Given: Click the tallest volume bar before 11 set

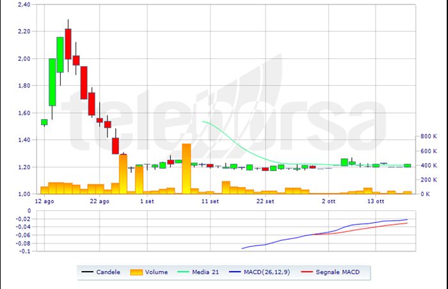Looking at the screenshot, I should [186, 169].
